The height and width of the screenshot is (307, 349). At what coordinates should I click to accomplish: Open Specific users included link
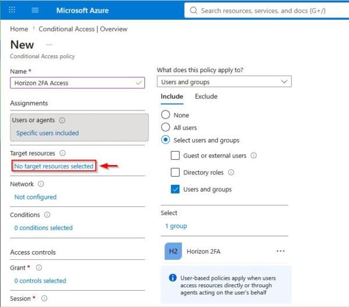pos(48,133)
